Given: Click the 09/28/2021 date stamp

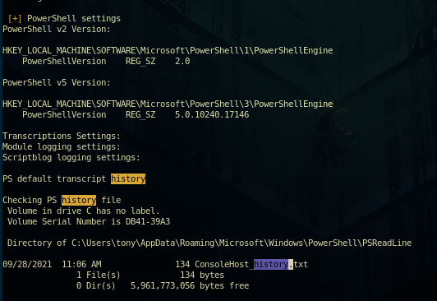Looking at the screenshot, I should (x=27, y=264).
